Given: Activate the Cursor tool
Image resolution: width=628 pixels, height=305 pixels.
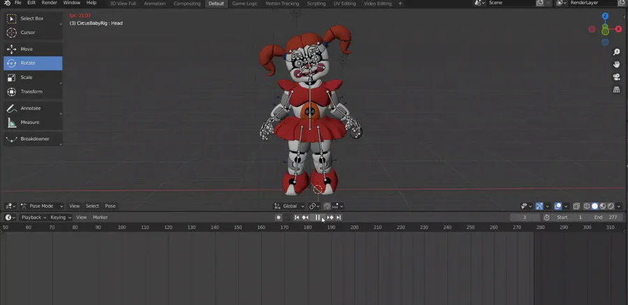Looking at the screenshot, I should tap(33, 33).
